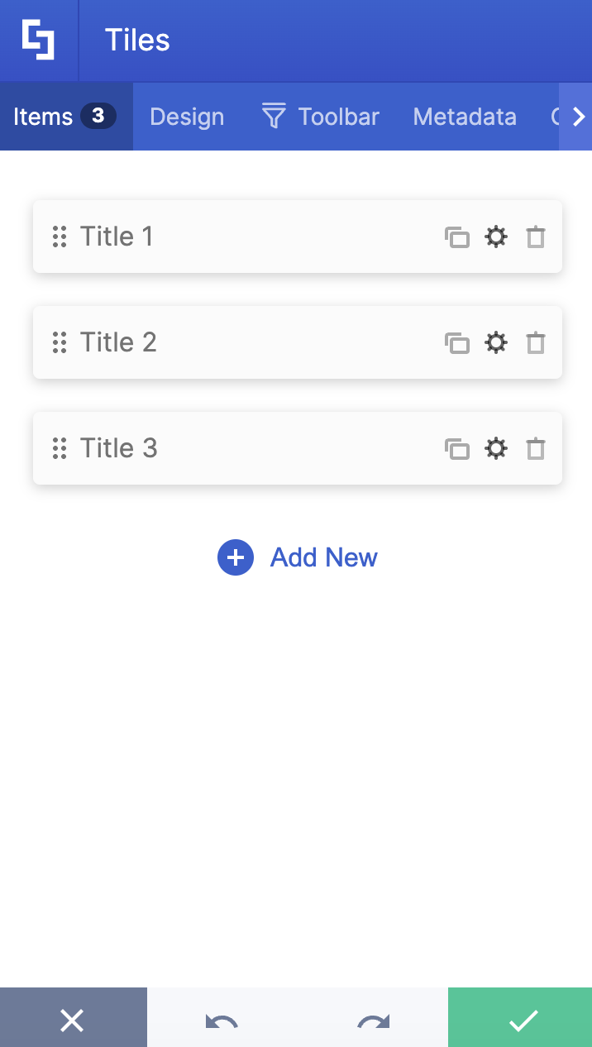Duplicate the Title 3 item

point(457,448)
